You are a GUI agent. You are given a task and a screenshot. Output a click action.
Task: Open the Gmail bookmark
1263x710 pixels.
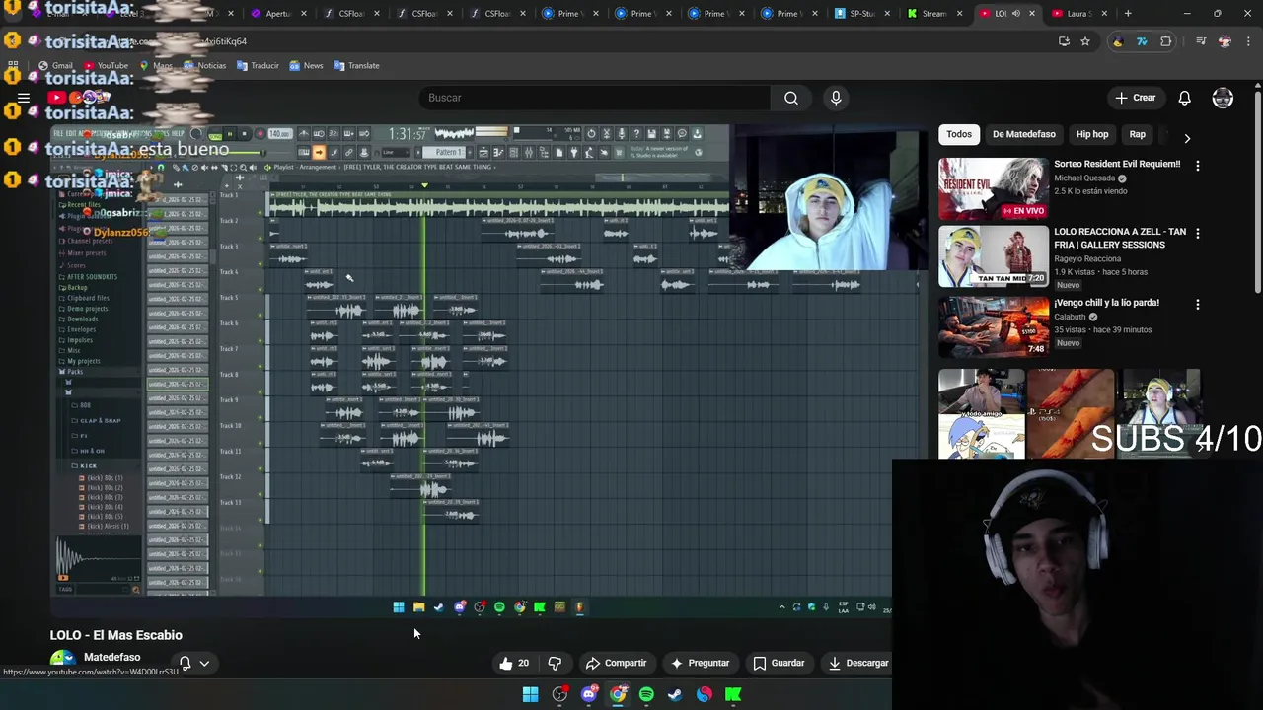(55, 65)
